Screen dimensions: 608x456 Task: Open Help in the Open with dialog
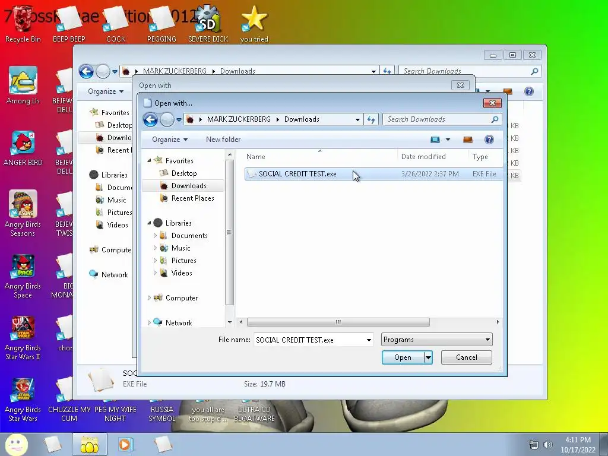point(489,140)
